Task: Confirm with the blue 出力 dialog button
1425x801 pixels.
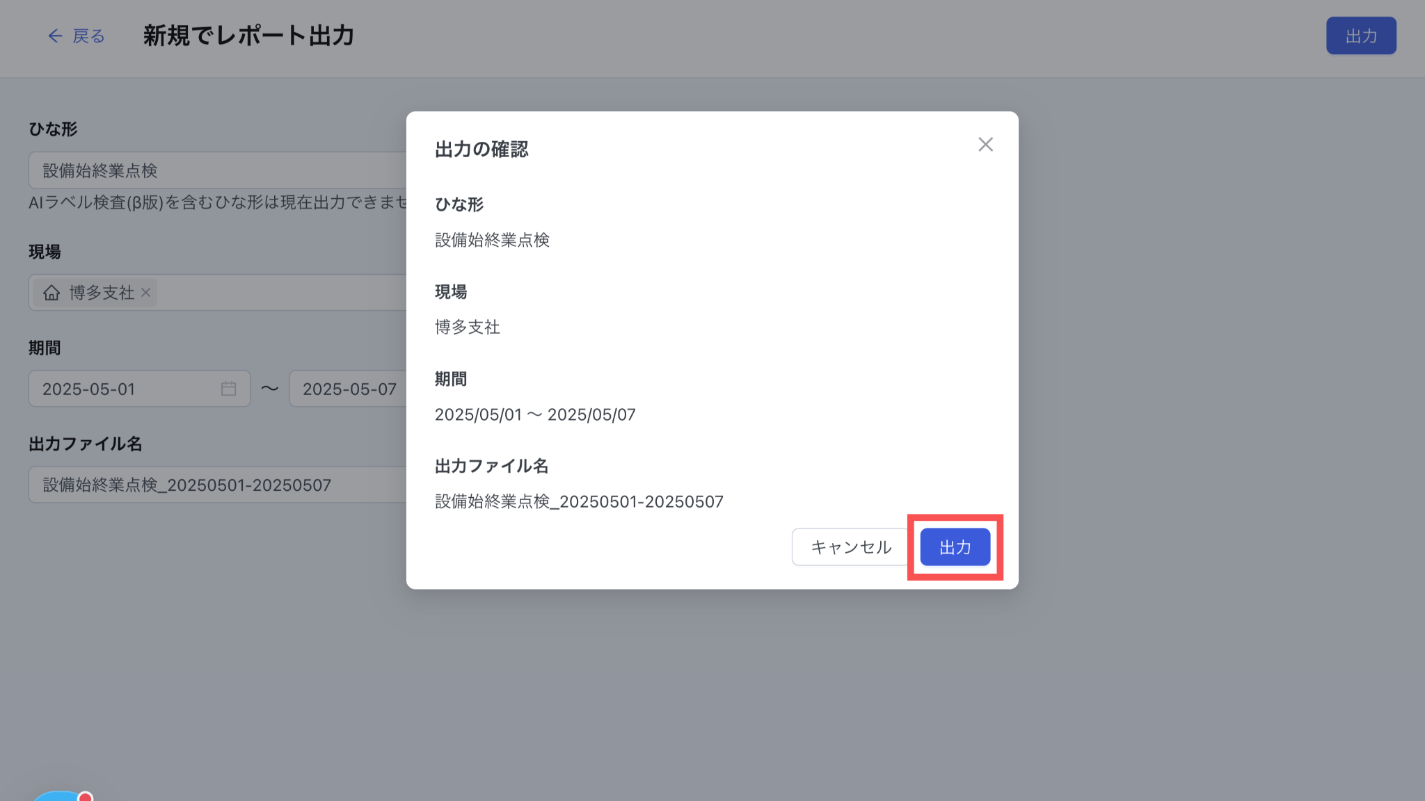Action: 955,547
